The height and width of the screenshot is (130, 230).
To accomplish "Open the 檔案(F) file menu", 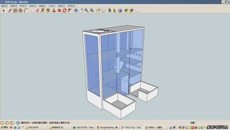I will tap(4, 6).
